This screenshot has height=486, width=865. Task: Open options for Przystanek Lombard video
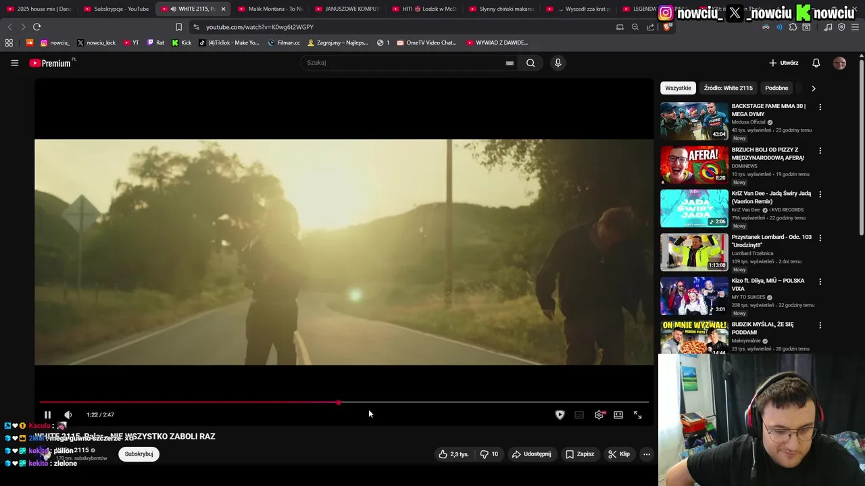click(820, 238)
